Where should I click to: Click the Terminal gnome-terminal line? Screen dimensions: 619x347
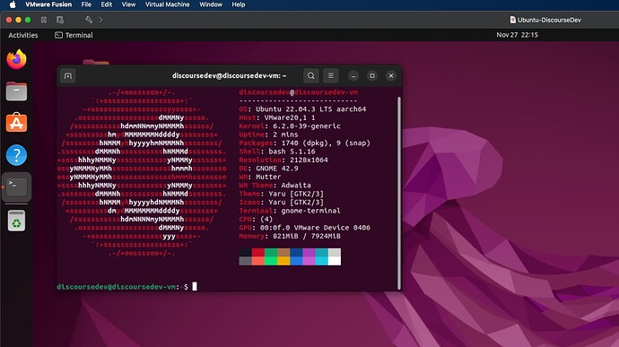pyautogui.click(x=290, y=211)
